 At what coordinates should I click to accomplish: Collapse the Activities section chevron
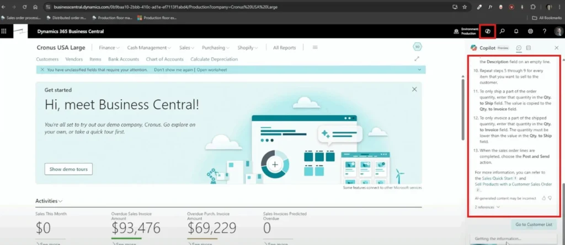click(x=61, y=201)
